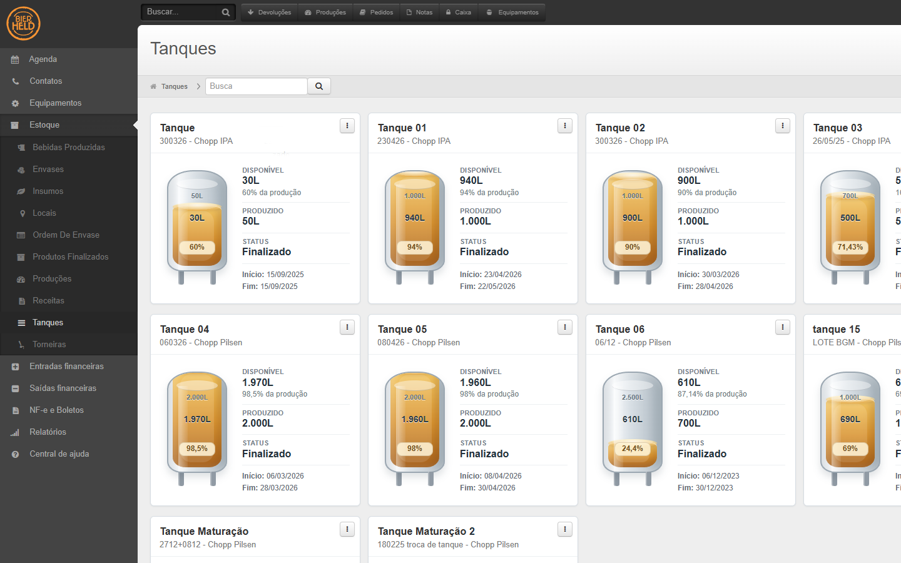Expand Saídas financeiras in the sidebar
The width and height of the screenshot is (901, 563).
(x=69, y=388)
